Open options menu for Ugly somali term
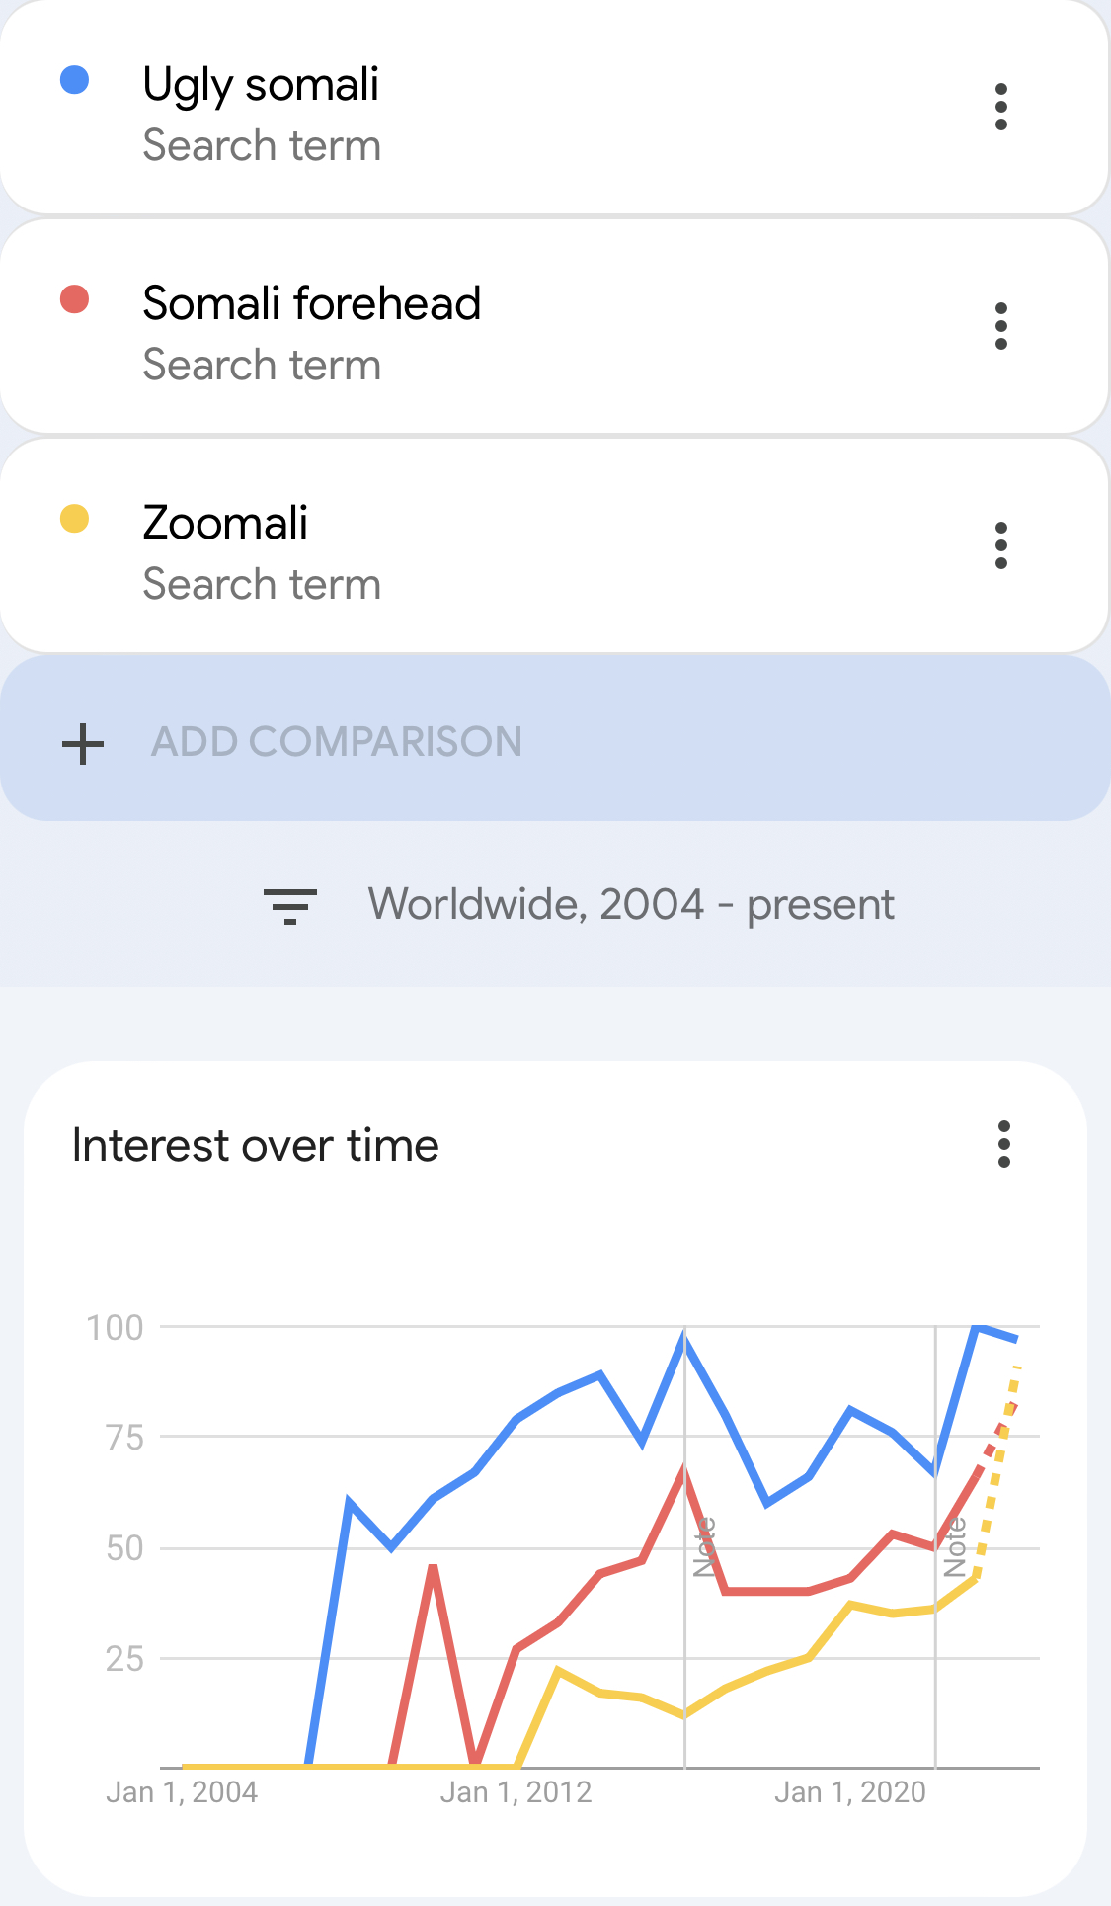Screen dimensions: 1111x1906 click(x=1000, y=107)
